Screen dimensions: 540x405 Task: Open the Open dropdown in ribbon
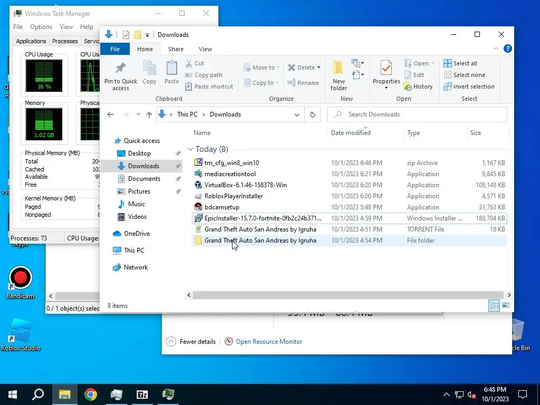432,63
